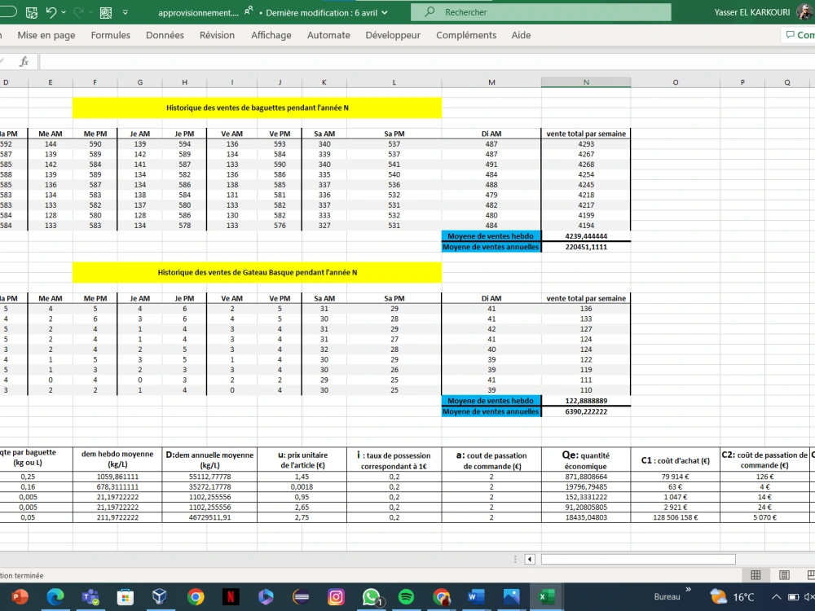
Task: Open the Comments pane button
Action: 800,35
